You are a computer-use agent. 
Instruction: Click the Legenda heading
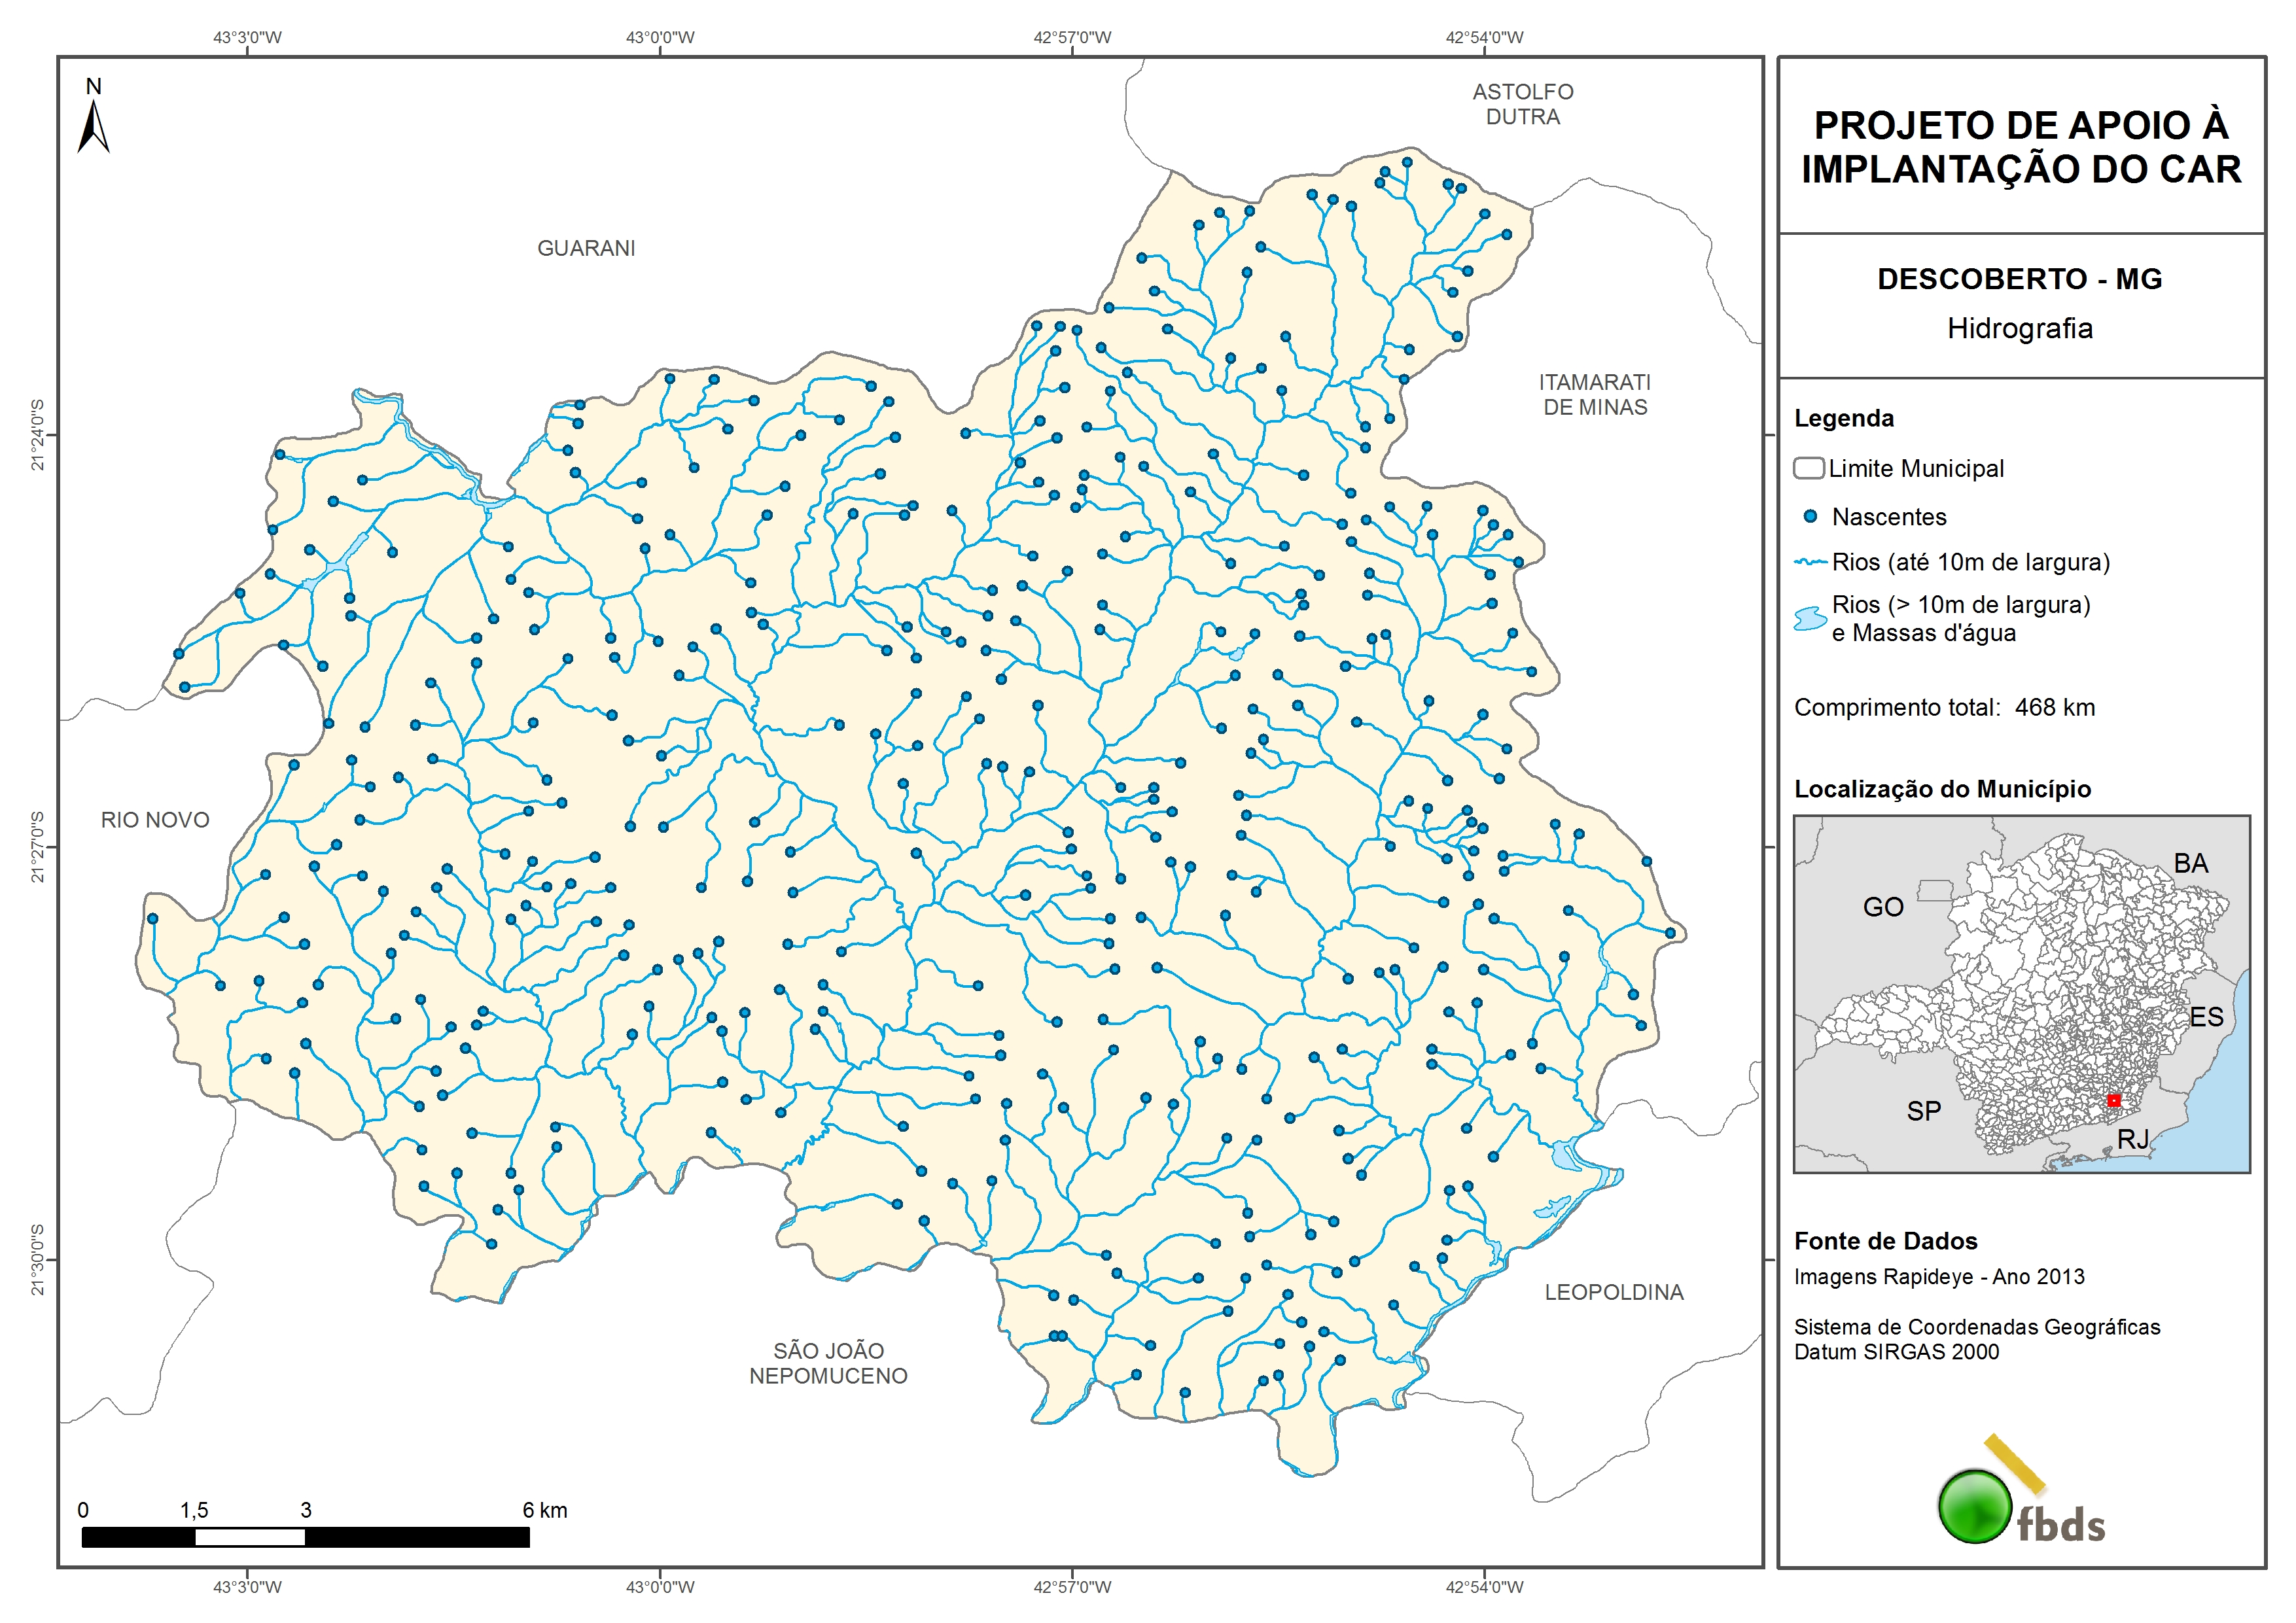[1843, 418]
